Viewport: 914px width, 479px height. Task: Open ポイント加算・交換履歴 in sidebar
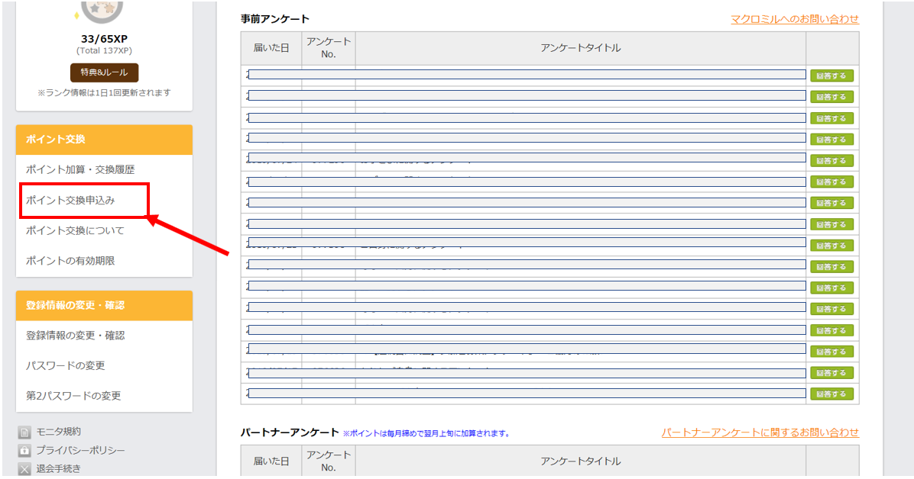(x=80, y=170)
